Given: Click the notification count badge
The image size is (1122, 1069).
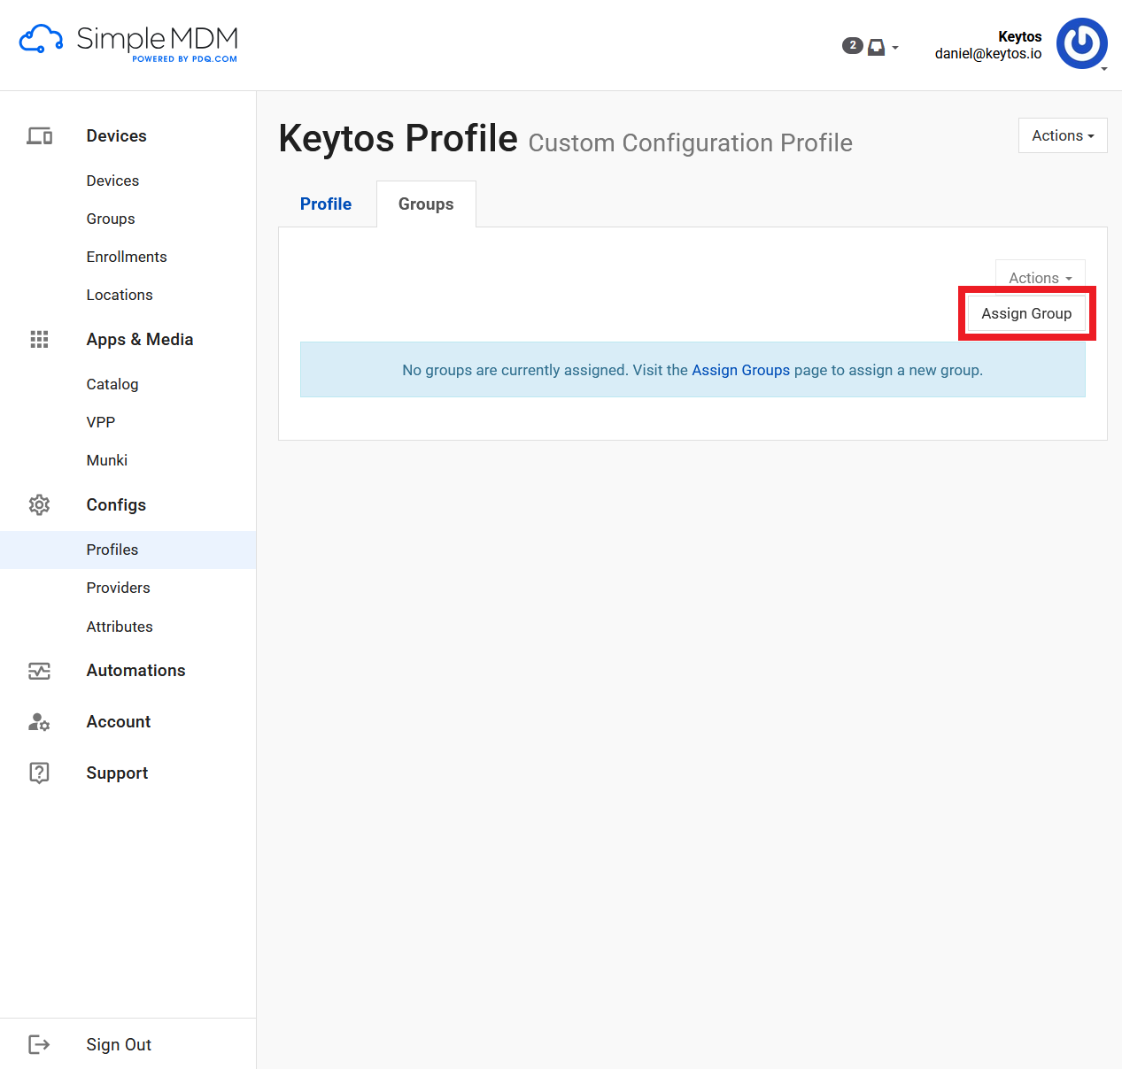Looking at the screenshot, I should [852, 45].
